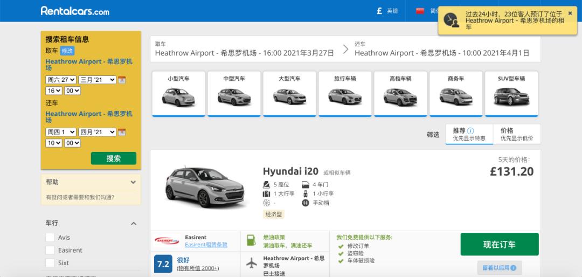Select the SUV型车辆 category tab
Image resolution: width=582 pixels, height=277 pixels.
click(511, 93)
